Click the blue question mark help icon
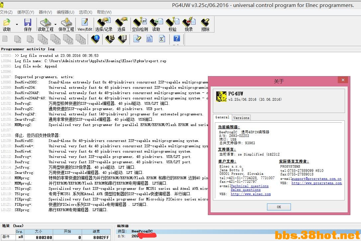This screenshot has width=361, height=241. [x=177, y=38]
